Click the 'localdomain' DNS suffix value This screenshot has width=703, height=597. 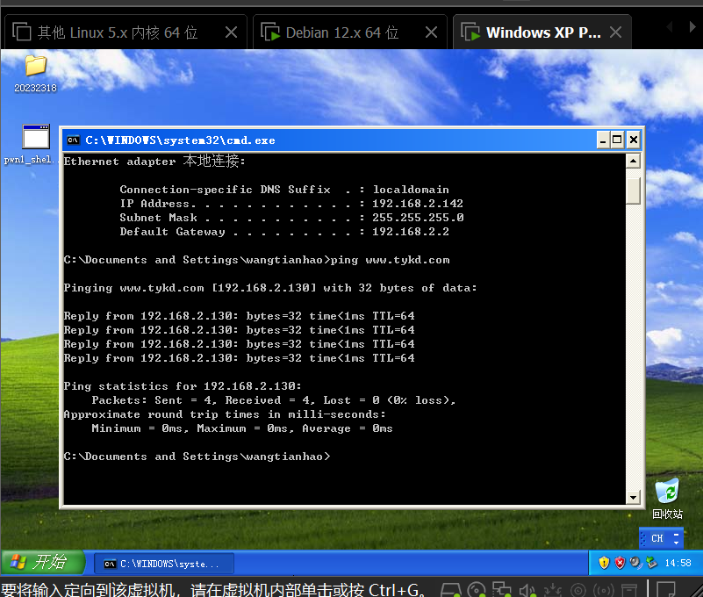(411, 190)
